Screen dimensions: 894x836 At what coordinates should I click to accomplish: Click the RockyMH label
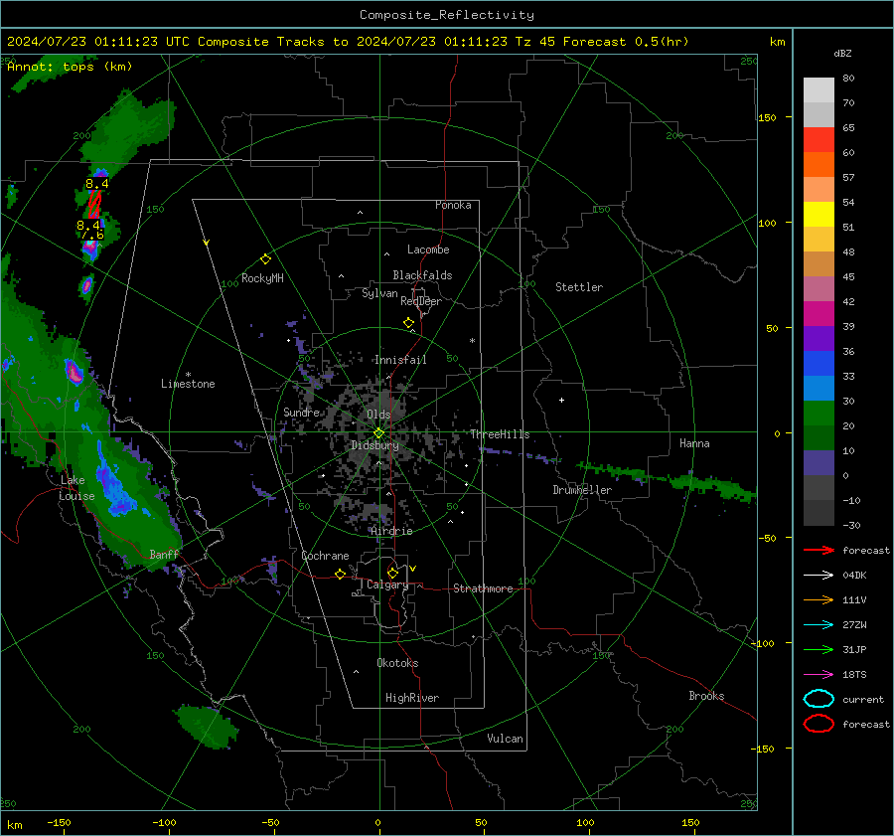pos(262,278)
